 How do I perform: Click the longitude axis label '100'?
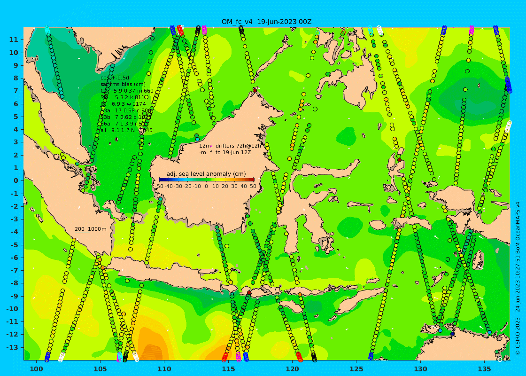pos(36,369)
